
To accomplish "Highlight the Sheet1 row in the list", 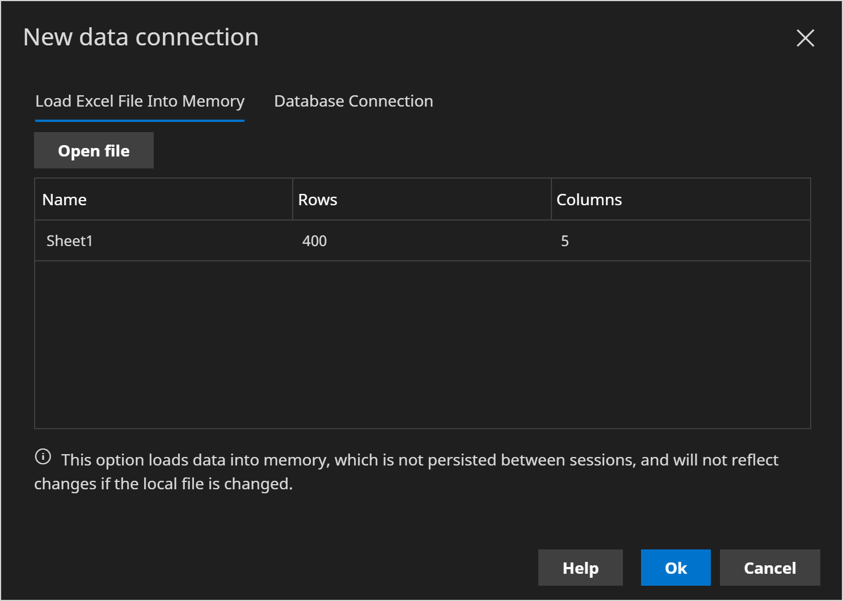I will coord(422,240).
